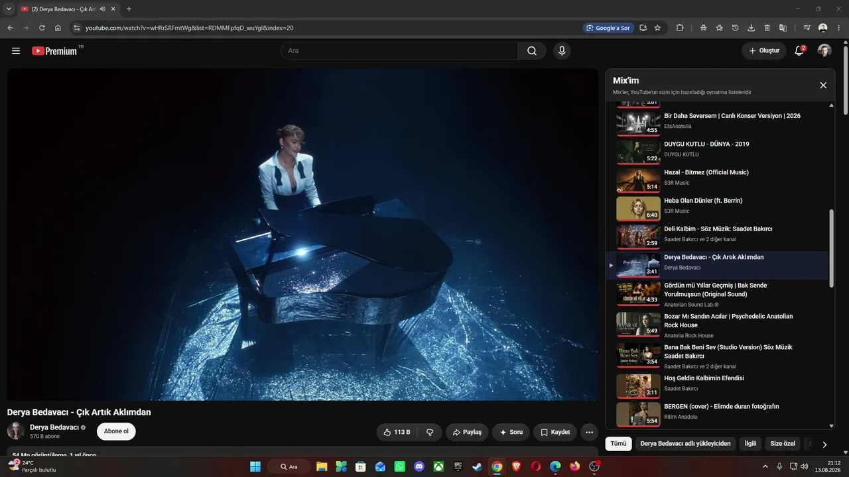
Task: Open a new browser tab
Action: coord(129,9)
